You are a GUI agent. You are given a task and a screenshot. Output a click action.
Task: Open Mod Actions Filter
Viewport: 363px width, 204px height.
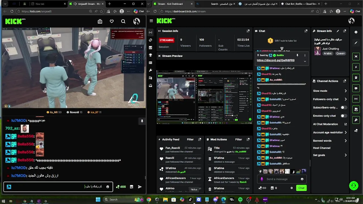tap(239, 139)
